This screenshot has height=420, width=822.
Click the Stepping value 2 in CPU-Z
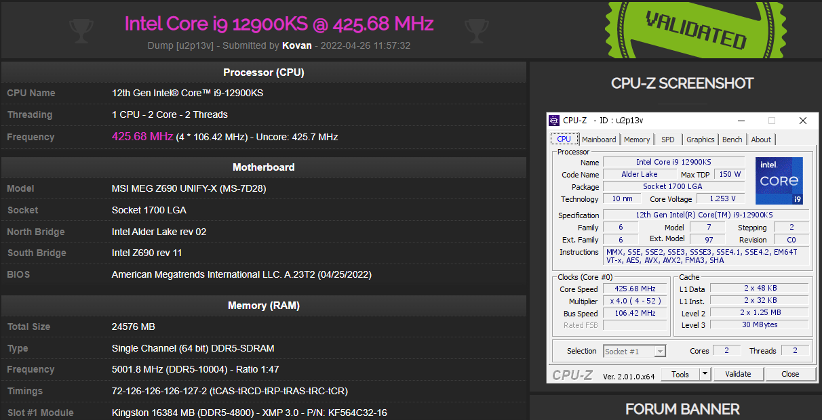[x=791, y=227]
